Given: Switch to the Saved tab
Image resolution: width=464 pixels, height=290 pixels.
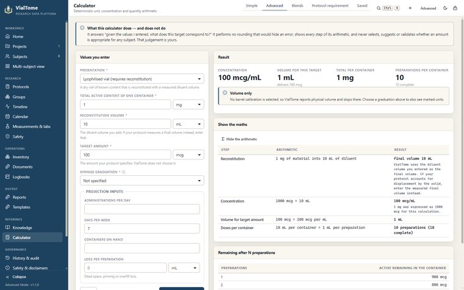Looking at the screenshot, I should [x=362, y=5].
